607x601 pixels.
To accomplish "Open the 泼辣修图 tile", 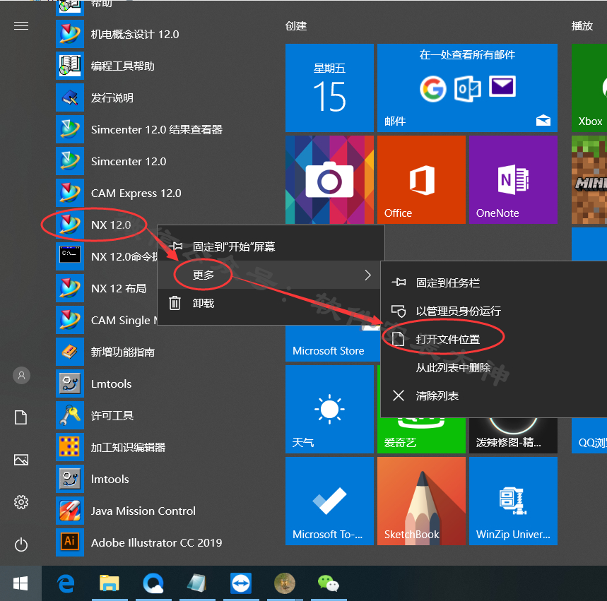I will [513, 435].
